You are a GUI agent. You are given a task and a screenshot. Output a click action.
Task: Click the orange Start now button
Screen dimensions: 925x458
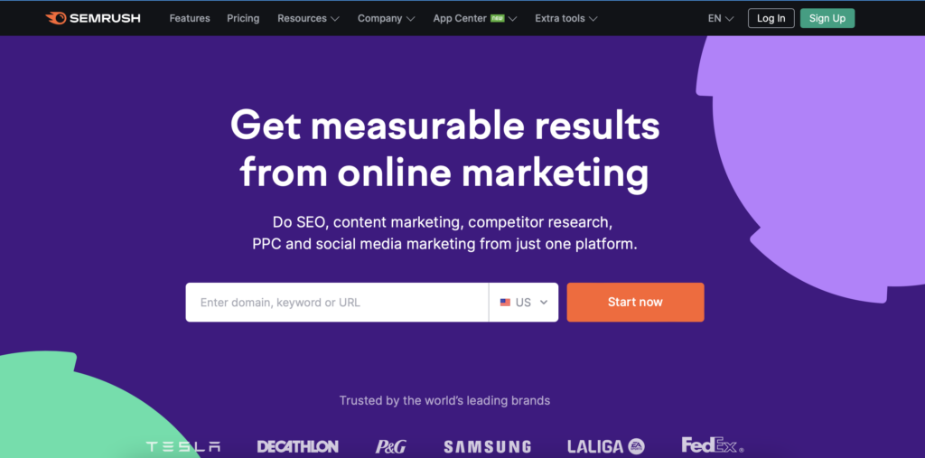click(635, 303)
